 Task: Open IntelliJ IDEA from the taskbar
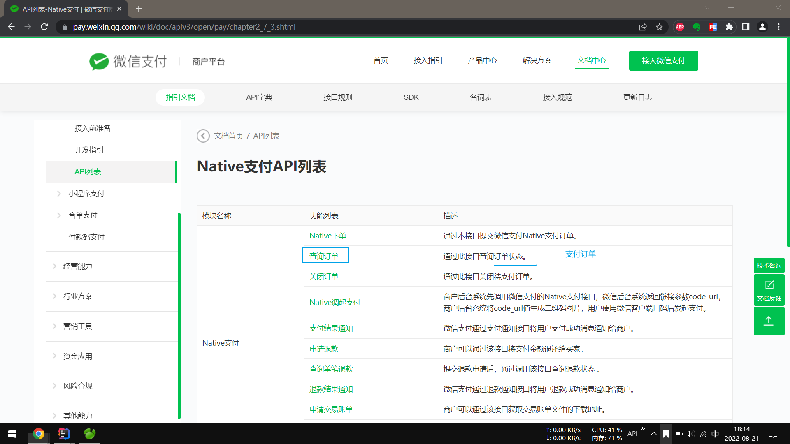click(64, 434)
